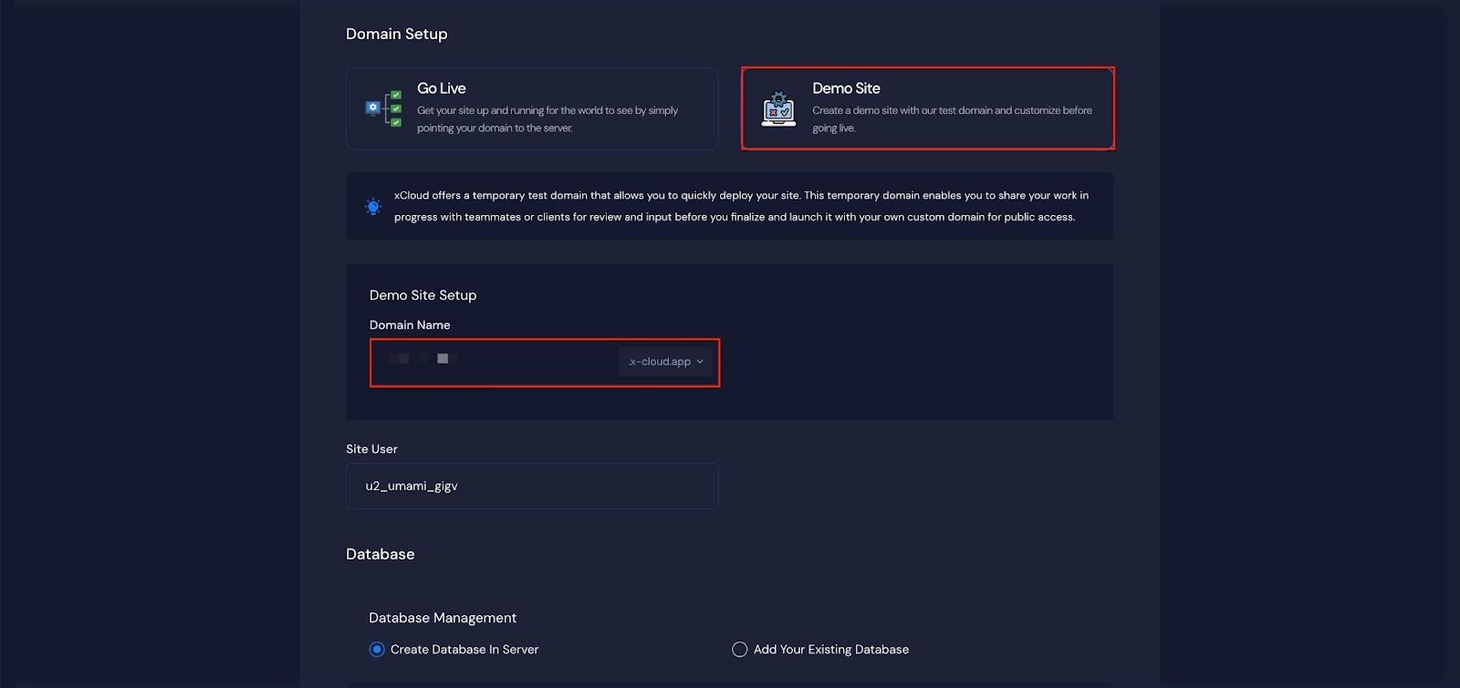Click the chevron beside .x-cloud.app
Screen dimensions: 1460x688
(700, 362)
